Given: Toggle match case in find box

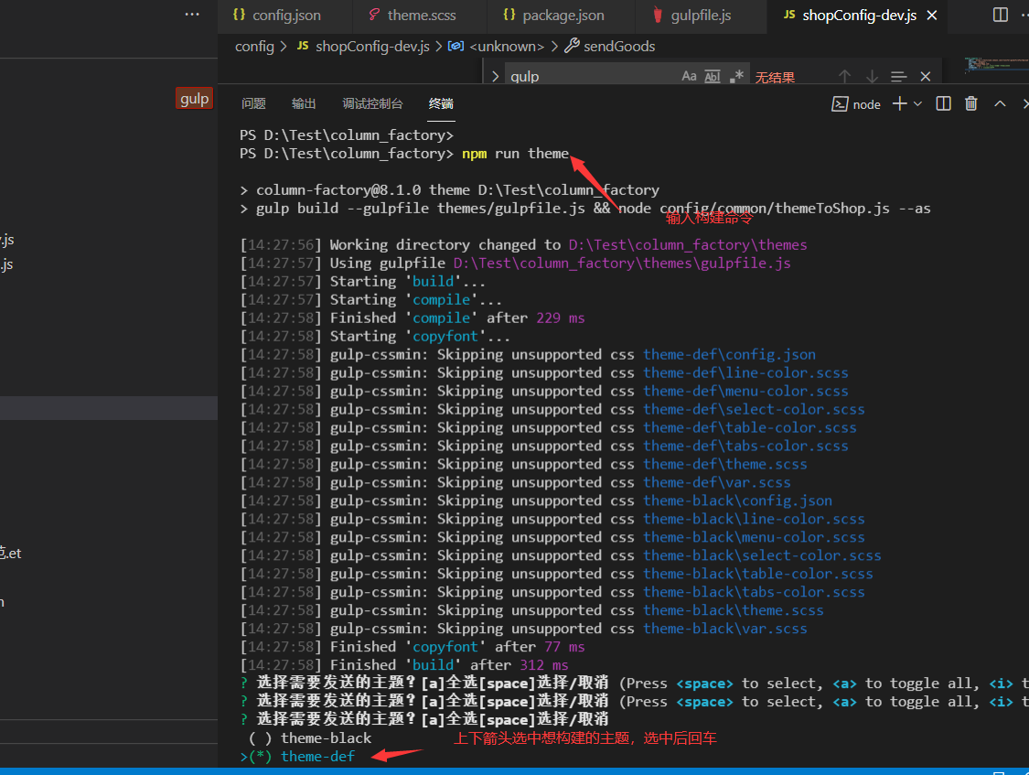Looking at the screenshot, I should pos(690,77).
